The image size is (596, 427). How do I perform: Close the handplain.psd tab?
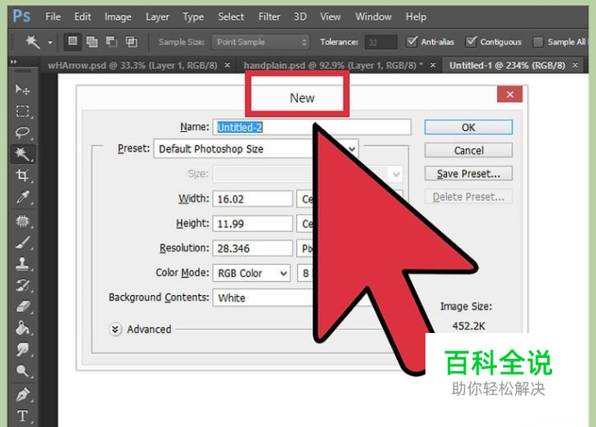coord(432,65)
